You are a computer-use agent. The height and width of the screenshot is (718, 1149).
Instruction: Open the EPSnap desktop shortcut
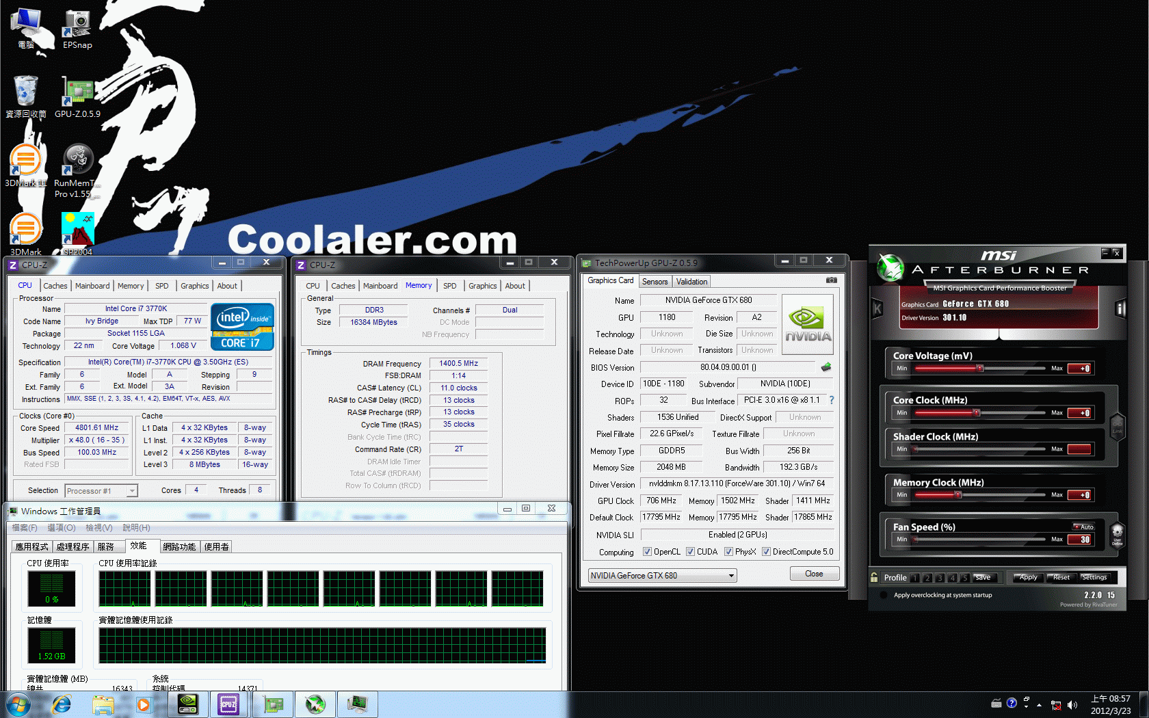77,29
